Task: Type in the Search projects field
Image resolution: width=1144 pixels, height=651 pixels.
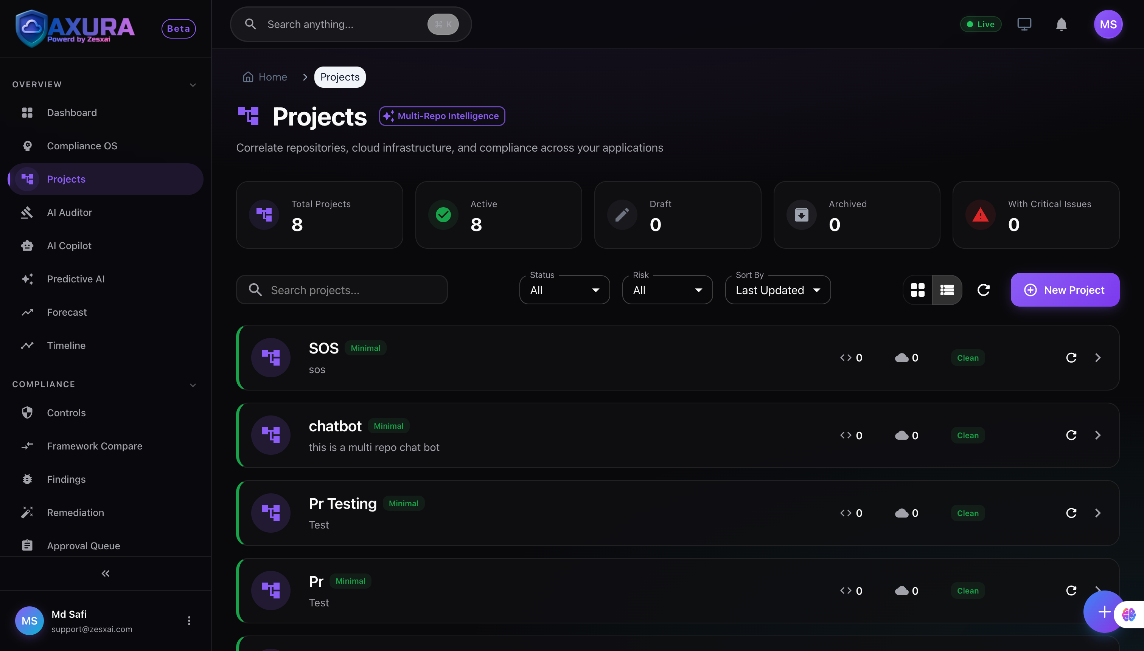Action: tap(341, 290)
